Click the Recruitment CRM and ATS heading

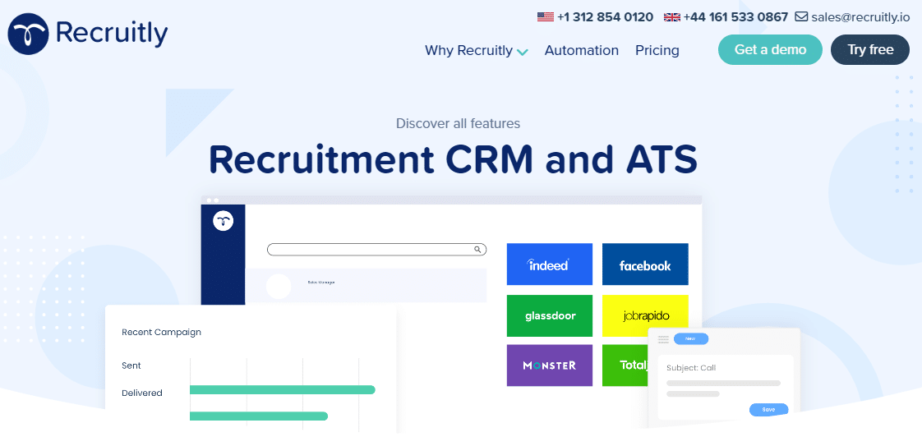pos(453,159)
